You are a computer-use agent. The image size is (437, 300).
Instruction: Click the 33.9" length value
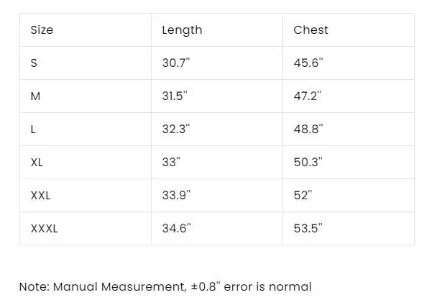point(176,195)
